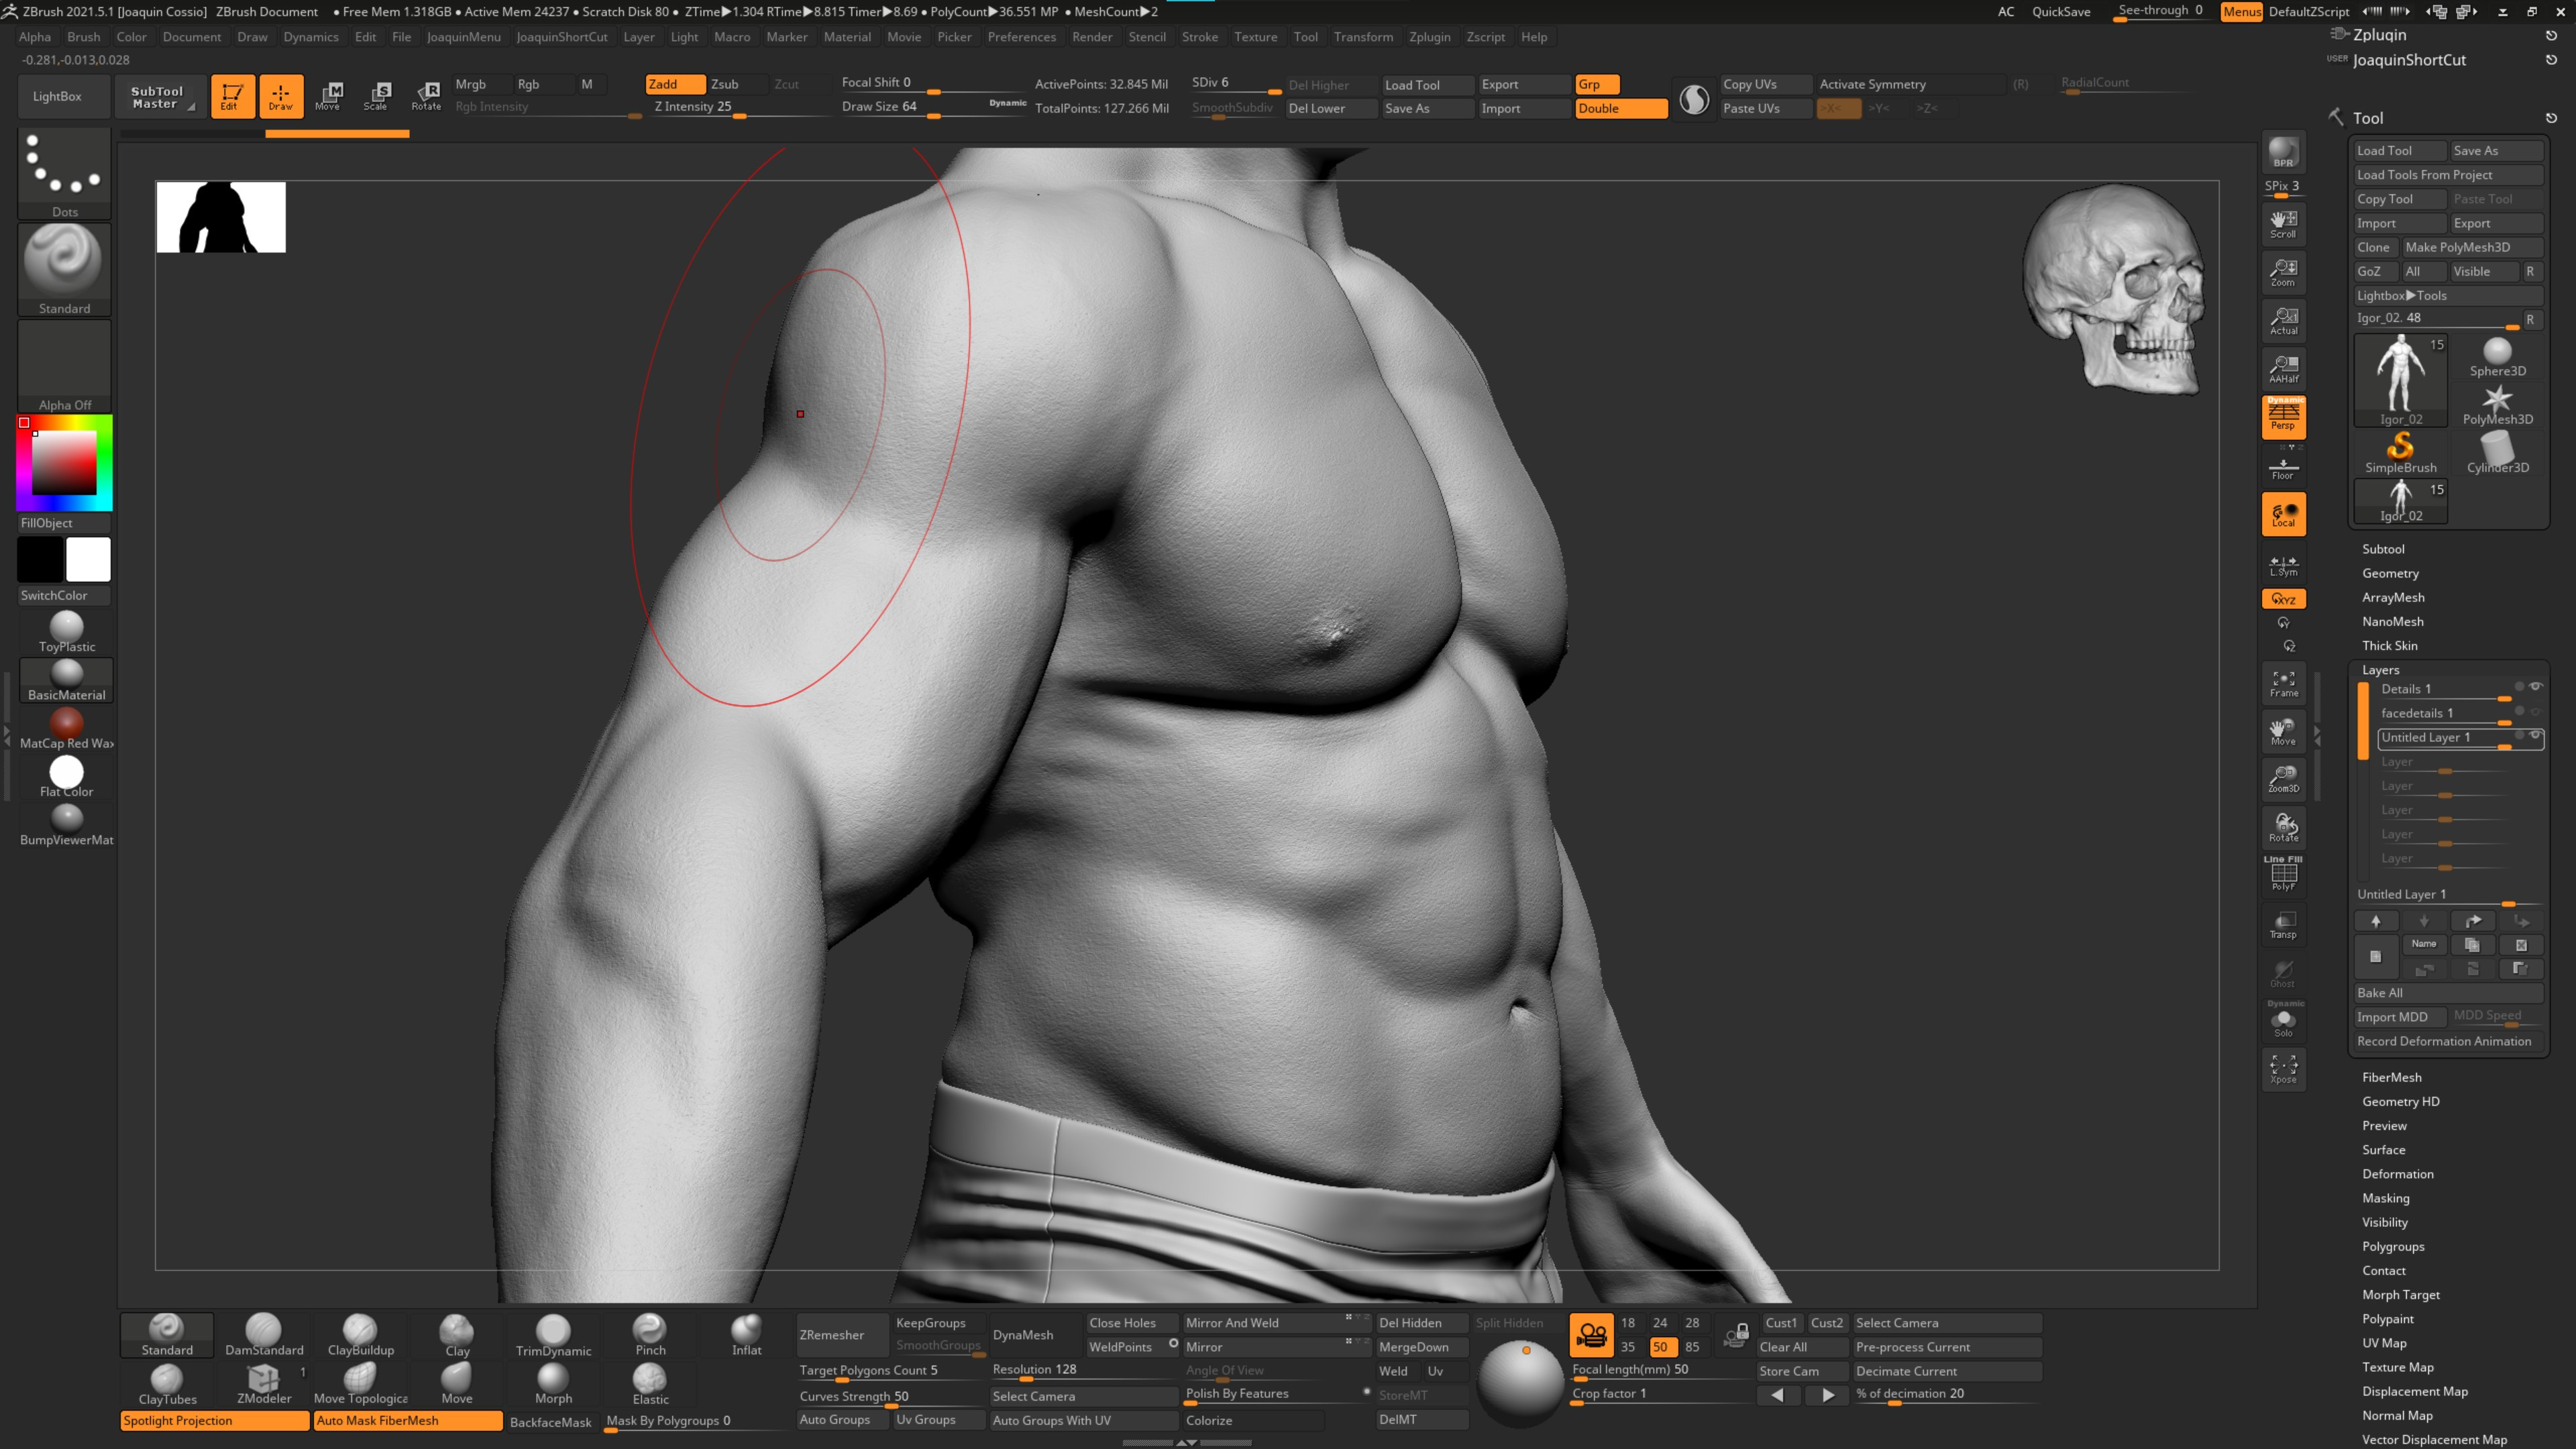2576x1449 pixels.
Task: Click the Frame mesh icon
Action: [x=2283, y=683]
